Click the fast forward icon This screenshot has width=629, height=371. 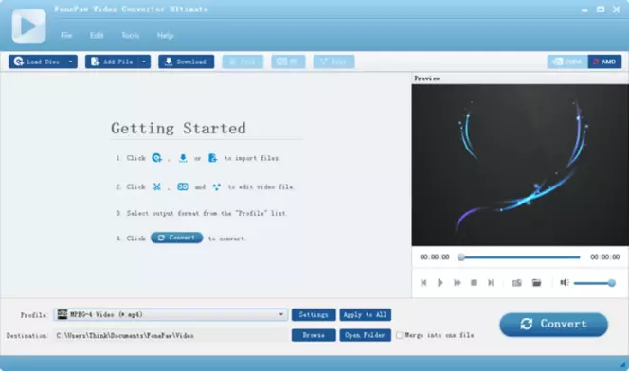tap(457, 283)
